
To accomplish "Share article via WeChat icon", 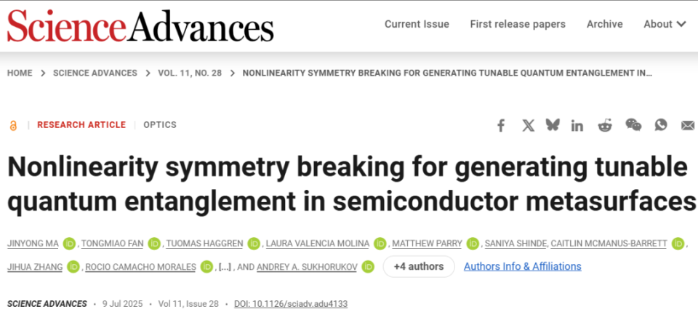I will pyautogui.click(x=633, y=125).
